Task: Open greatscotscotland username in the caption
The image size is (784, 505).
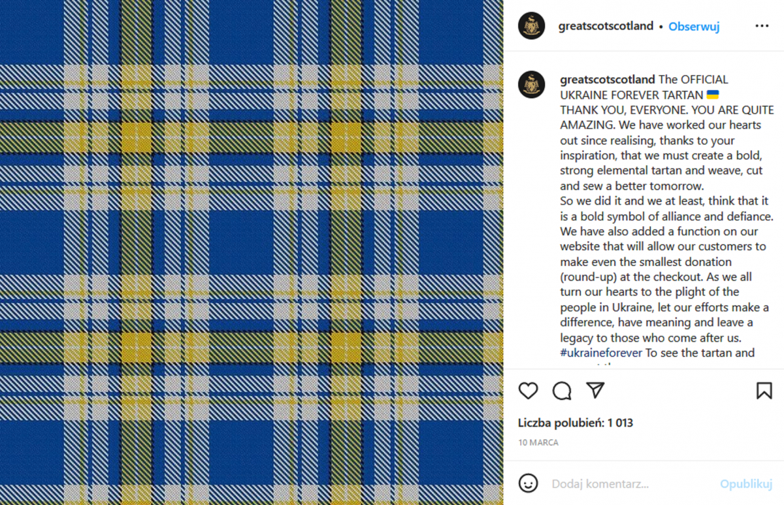Action: [608, 80]
